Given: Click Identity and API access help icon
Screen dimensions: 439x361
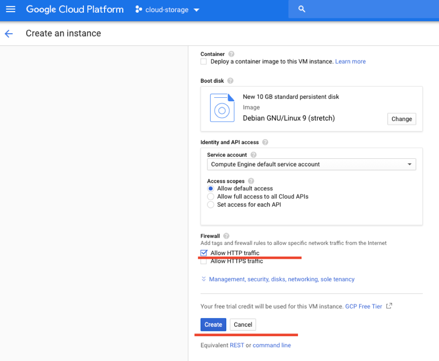Looking at the screenshot, I should point(265,142).
